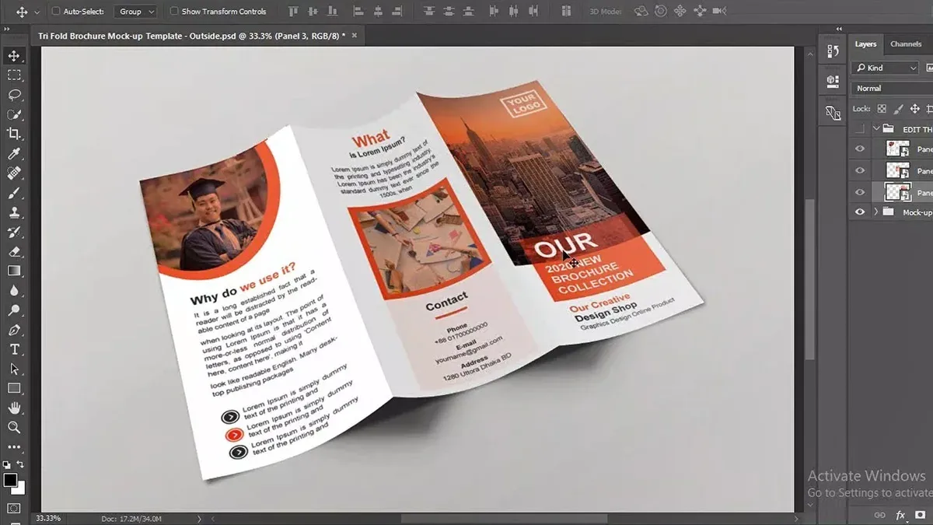This screenshot has width=933, height=525.
Task: Click the link layers icon
Action: [x=880, y=515]
